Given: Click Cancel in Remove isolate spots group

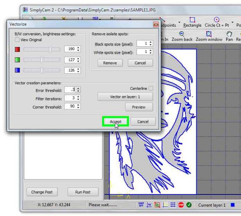Looking at the screenshot, I should [x=140, y=63].
